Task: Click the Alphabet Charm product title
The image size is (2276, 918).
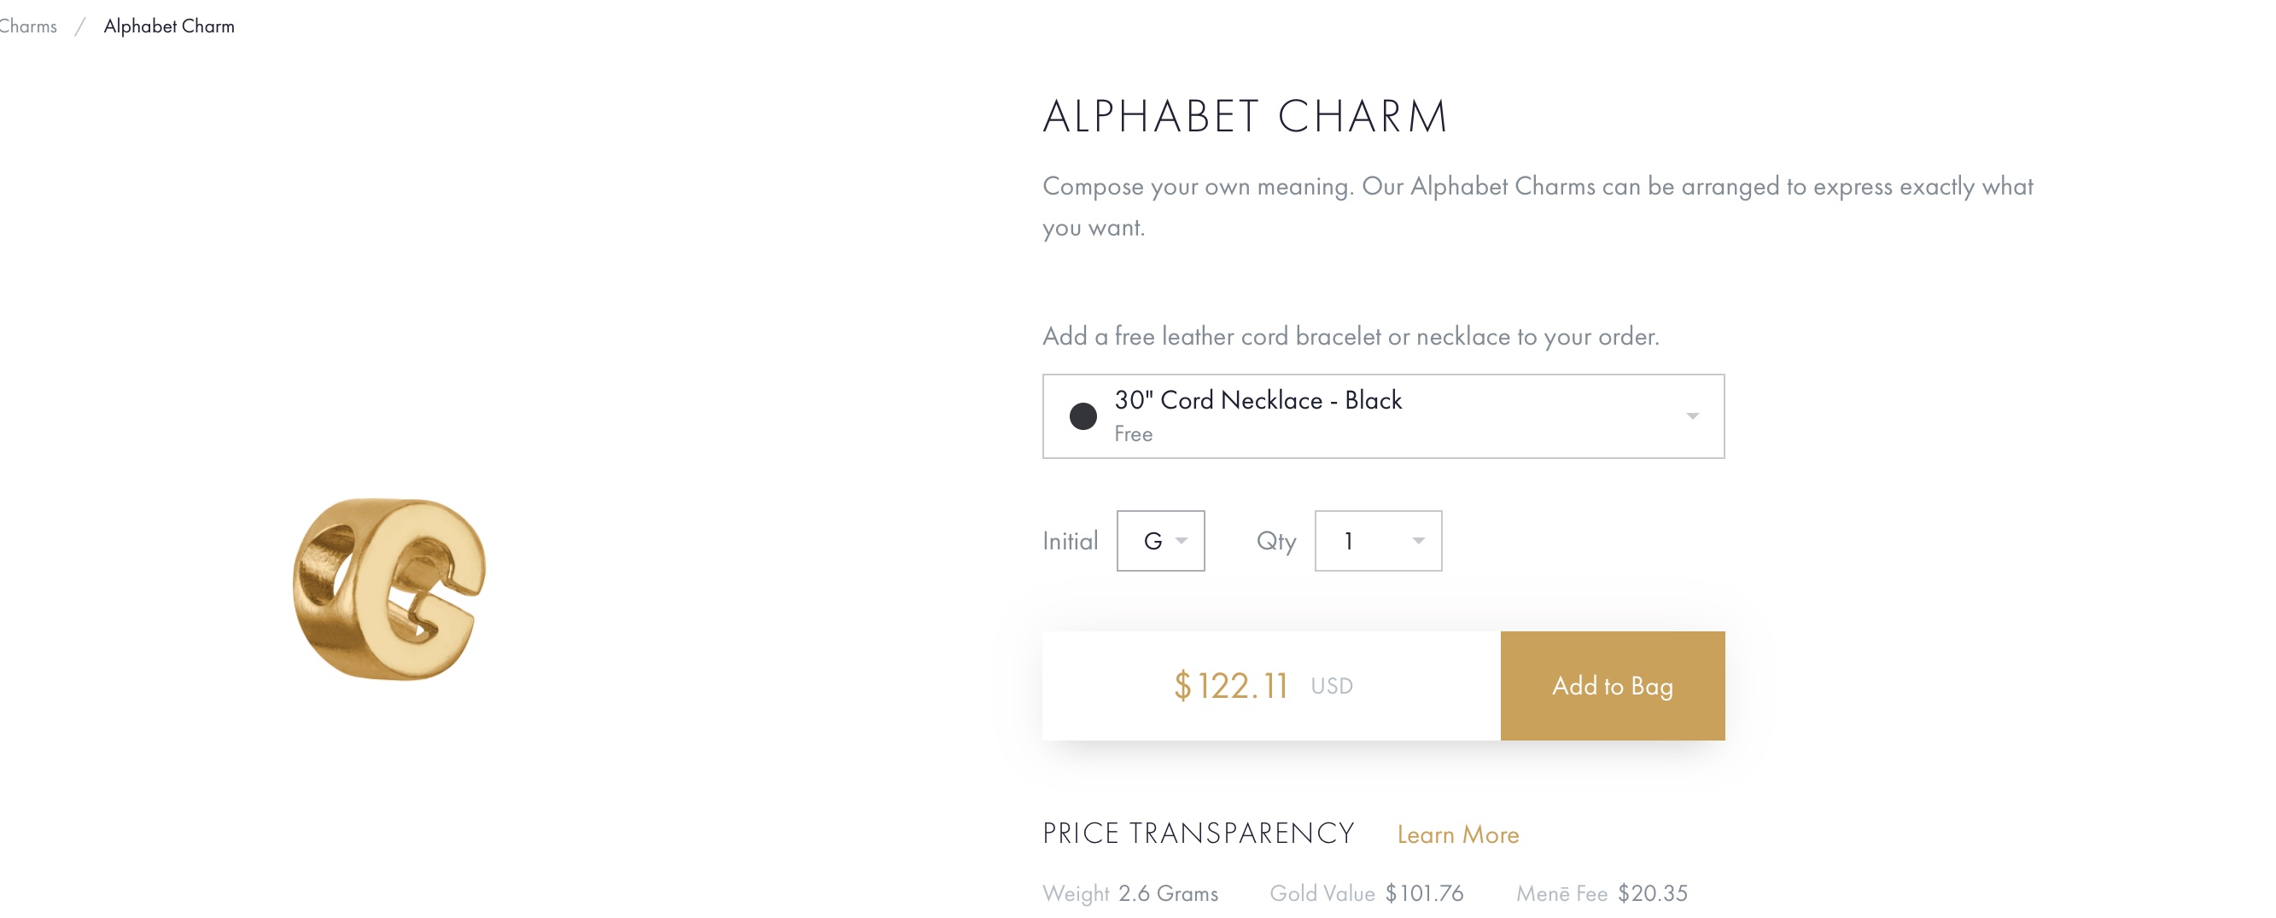Action: (1245, 117)
